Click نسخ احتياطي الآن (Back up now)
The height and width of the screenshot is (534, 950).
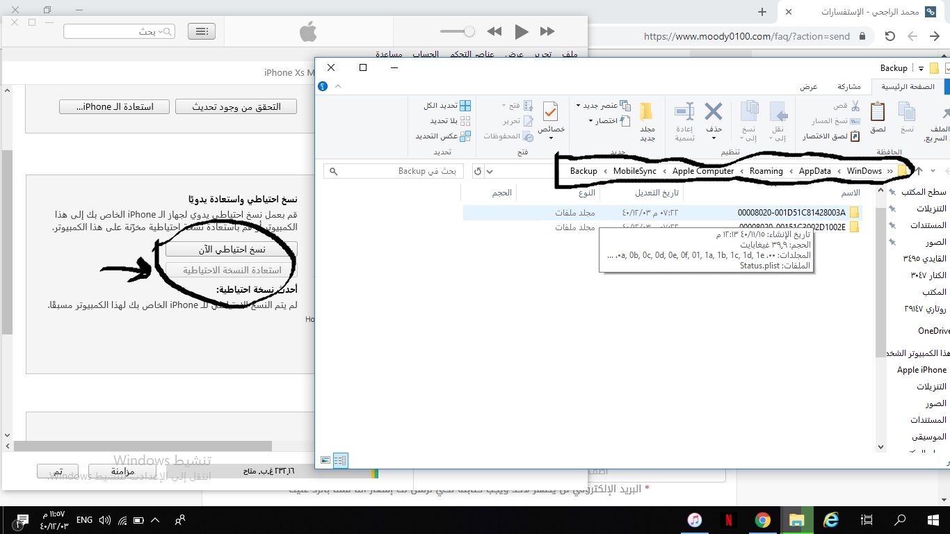232,249
